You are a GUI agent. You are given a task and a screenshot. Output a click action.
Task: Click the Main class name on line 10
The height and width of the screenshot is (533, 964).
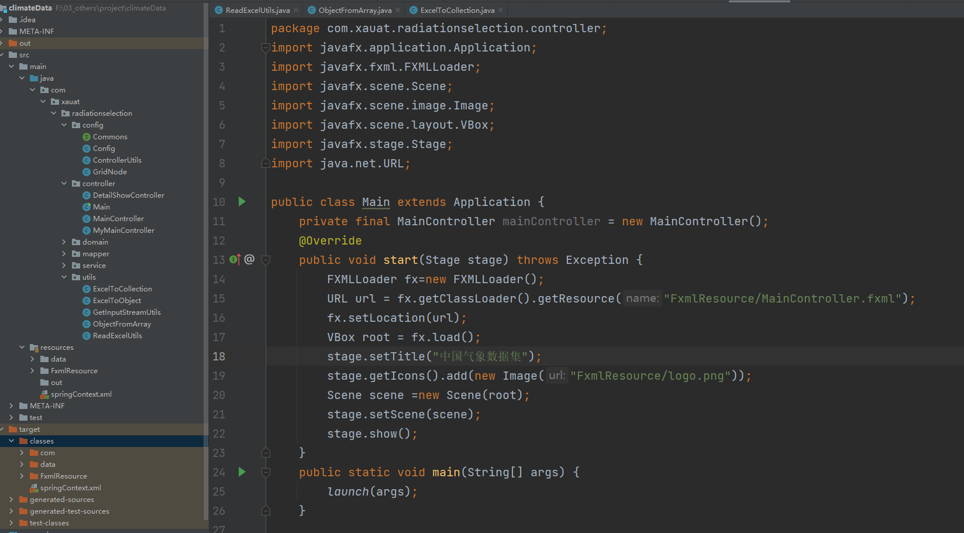(x=376, y=202)
